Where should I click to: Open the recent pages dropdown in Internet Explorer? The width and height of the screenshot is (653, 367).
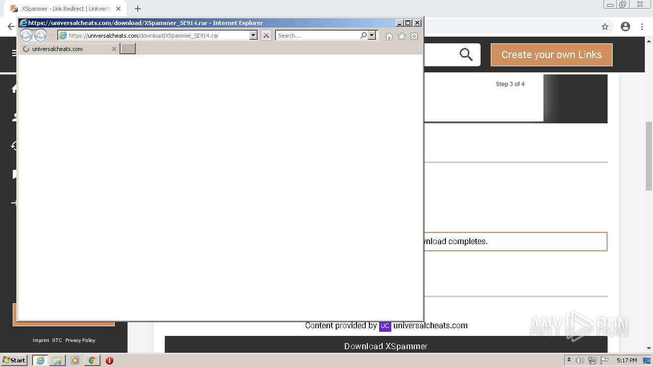[x=52, y=36]
